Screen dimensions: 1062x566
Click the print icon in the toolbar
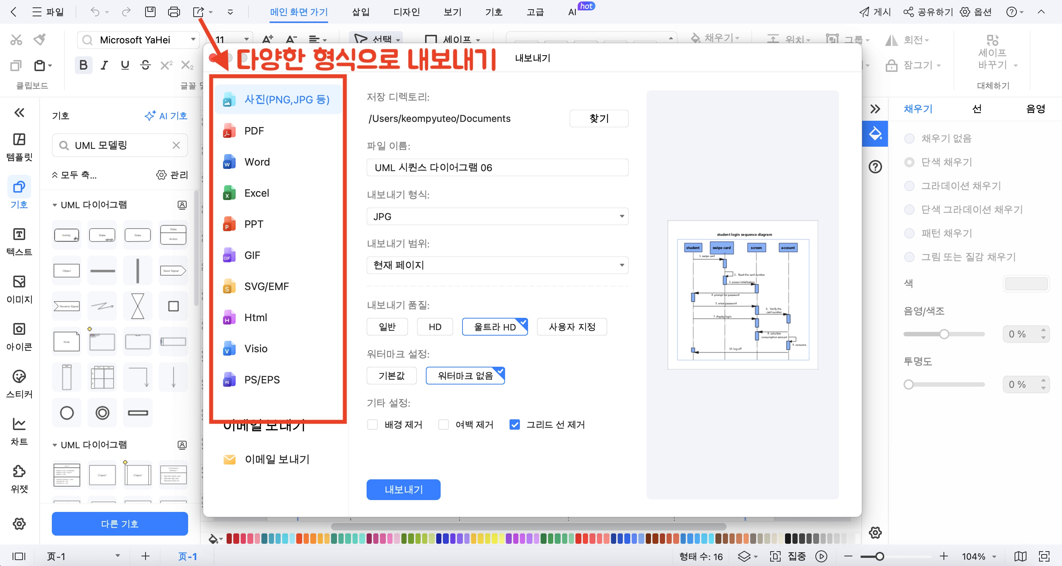click(174, 11)
